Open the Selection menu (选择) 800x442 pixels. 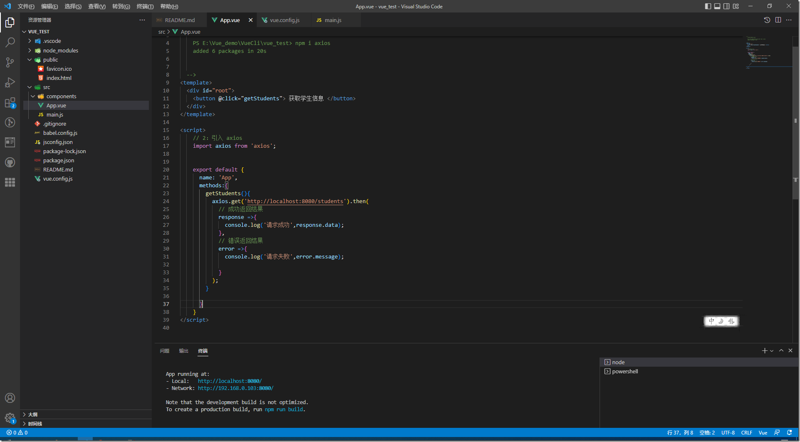73,6
